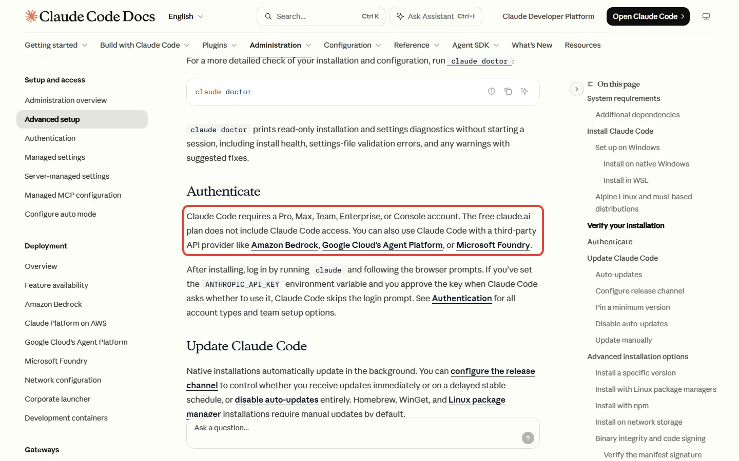Viewport: 739px width, 461px height.
Task: Follow the Amazon Bedrock link in paragraph
Action: (285, 245)
